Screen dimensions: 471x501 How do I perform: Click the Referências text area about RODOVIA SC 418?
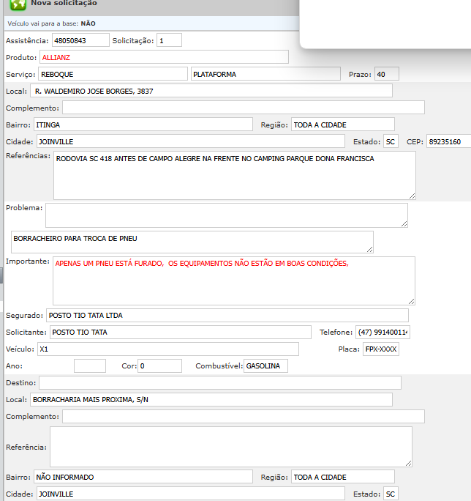[x=235, y=175]
